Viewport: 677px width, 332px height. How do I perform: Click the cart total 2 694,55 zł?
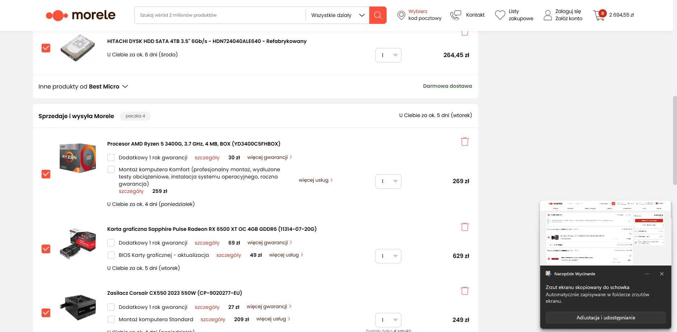pos(621,15)
